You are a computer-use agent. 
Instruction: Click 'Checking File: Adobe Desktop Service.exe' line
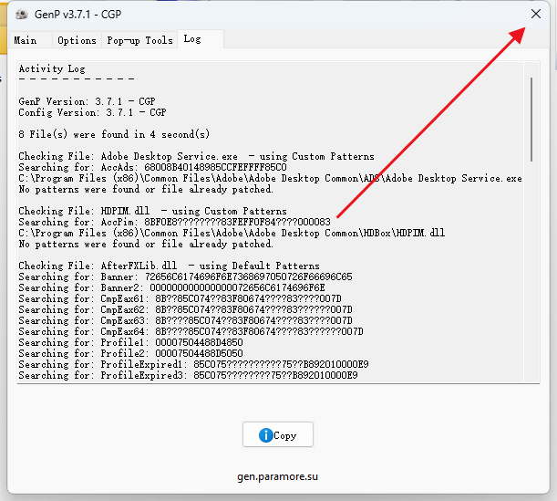[196, 156]
